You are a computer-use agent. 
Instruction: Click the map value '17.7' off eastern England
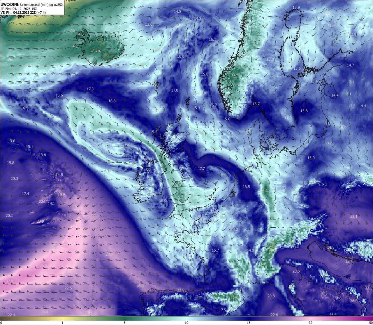(201, 169)
